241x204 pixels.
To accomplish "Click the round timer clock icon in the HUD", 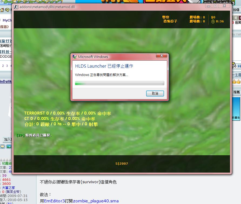I will click(213, 22).
